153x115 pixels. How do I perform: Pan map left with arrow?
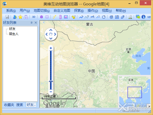[46, 34]
